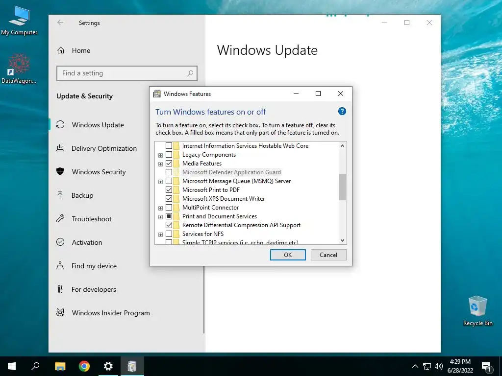502x376 pixels.
Task: Open the help icon in Windows Features
Action: 342,111
